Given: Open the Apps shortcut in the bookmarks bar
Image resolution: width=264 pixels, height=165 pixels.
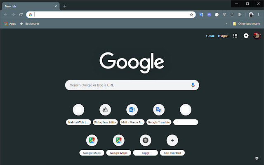Looking at the screenshot, I should (x=10, y=24).
